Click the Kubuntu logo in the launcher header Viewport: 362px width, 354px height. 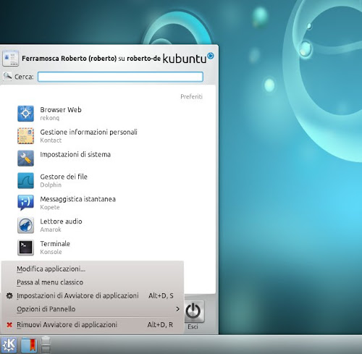[188, 58]
